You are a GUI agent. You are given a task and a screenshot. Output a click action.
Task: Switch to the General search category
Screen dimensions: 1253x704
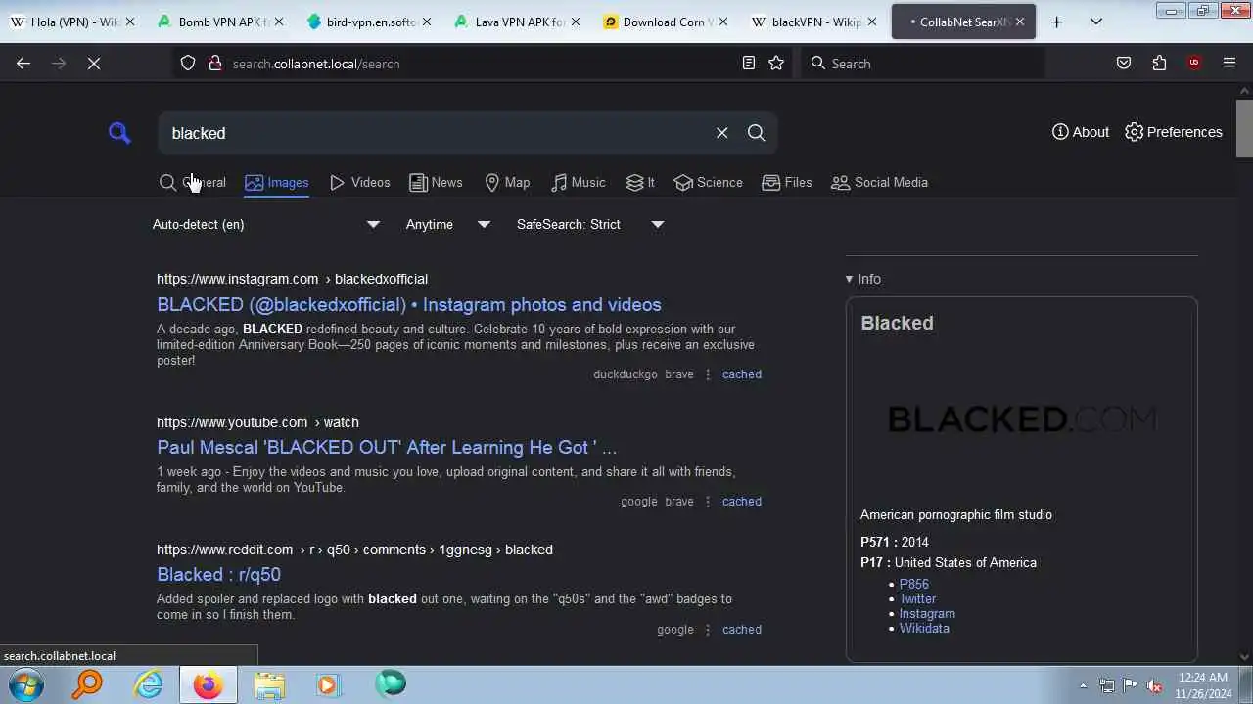coord(193,182)
